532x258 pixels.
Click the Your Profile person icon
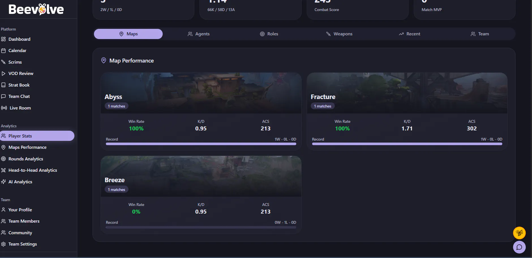[x=3, y=210]
